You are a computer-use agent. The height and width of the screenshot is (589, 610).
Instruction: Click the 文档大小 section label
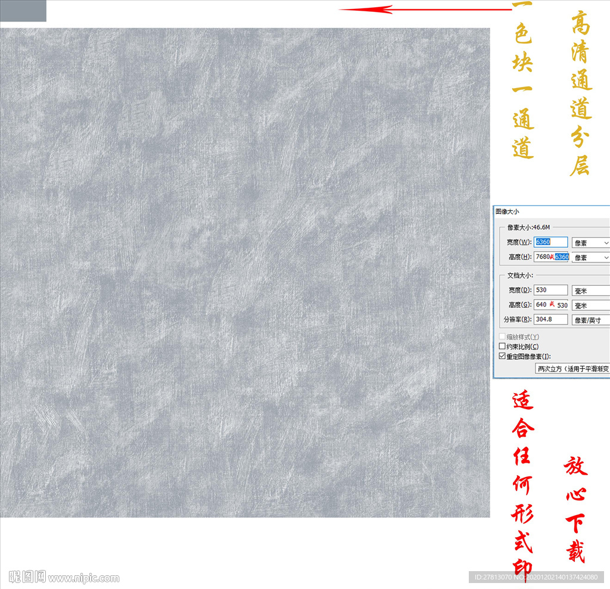pos(520,275)
